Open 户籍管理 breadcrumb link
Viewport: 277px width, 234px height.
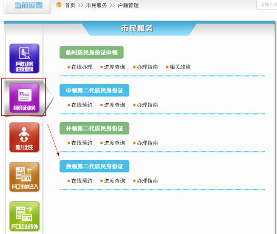tap(128, 6)
